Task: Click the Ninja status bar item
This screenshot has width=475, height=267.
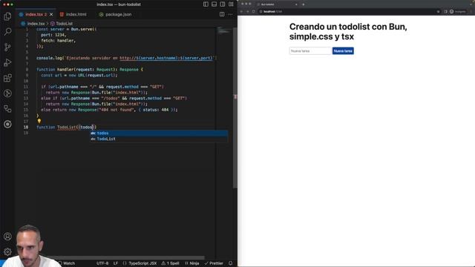Action: (x=192, y=263)
